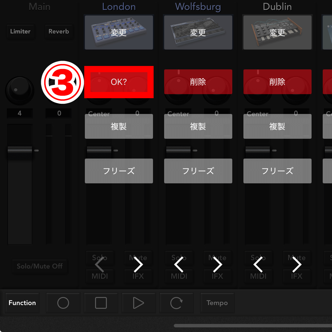Click the stop square button
The height and width of the screenshot is (332, 332).
[101, 303]
